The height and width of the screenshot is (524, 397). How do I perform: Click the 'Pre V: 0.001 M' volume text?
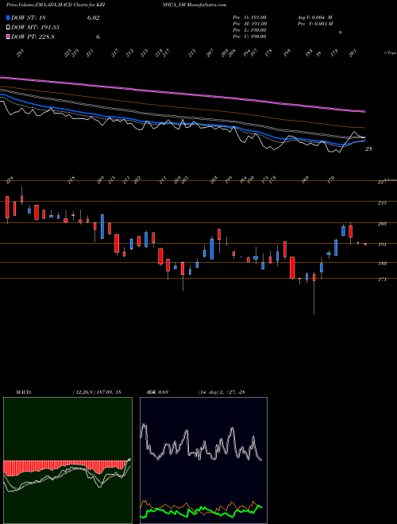tap(314, 24)
